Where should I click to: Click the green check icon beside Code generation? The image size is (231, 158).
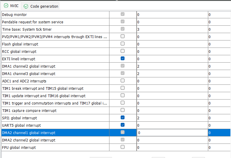point(26,6)
